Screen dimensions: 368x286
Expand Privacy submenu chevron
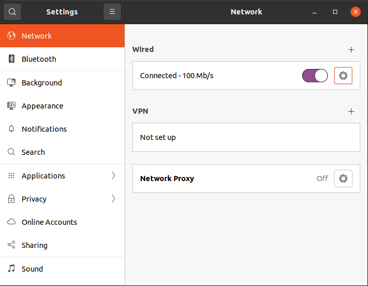click(113, 199)
